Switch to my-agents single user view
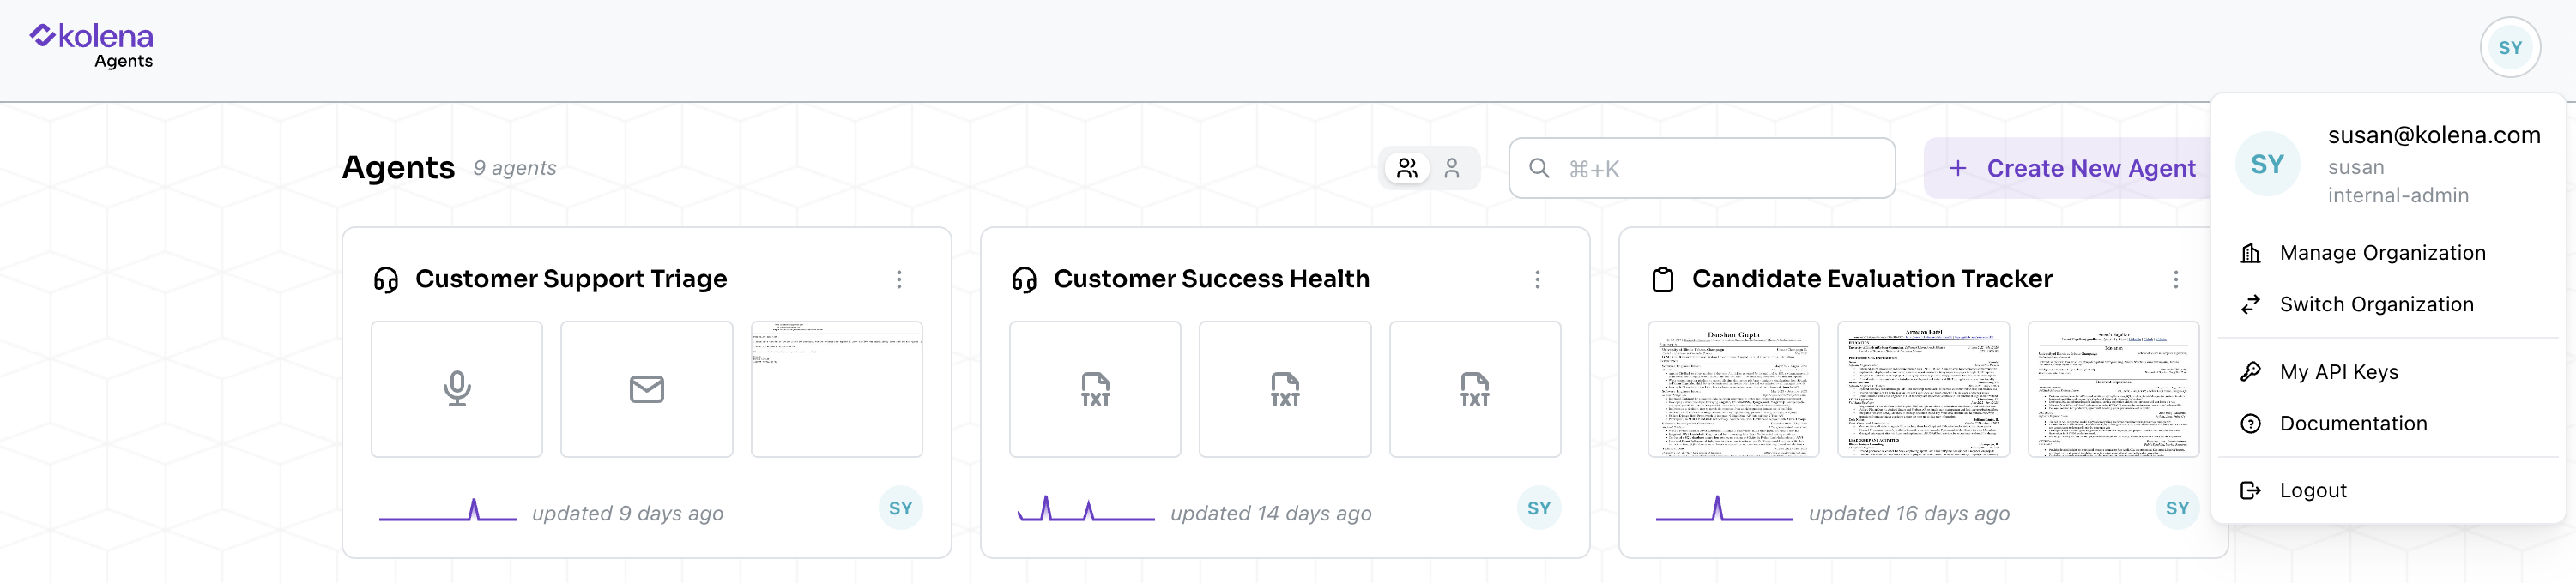This screenshot has height=583, width=2576. 1452,168
